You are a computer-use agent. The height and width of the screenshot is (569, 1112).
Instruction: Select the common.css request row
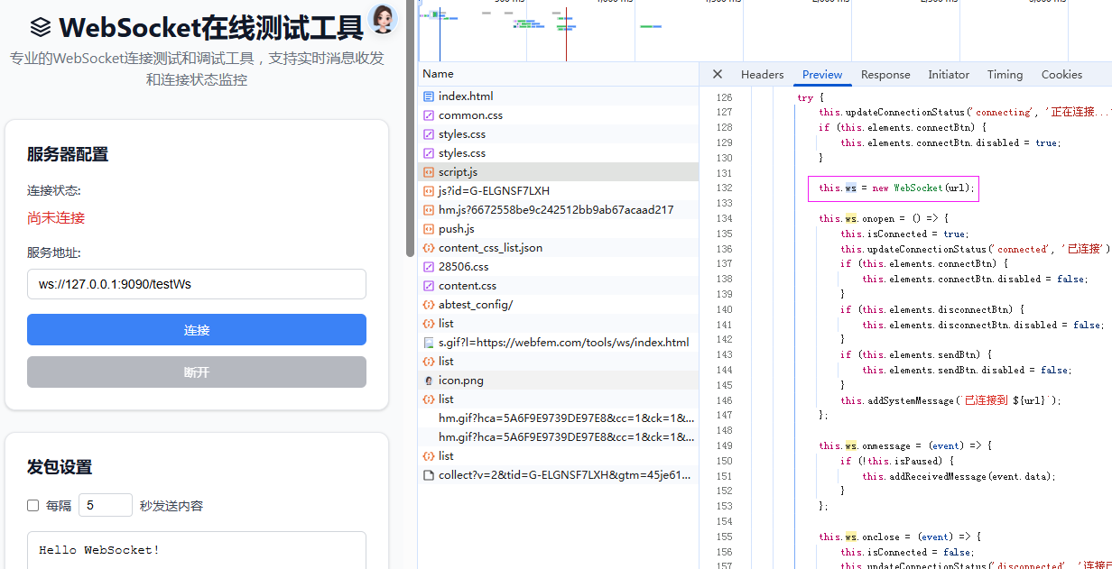coord(558,115)
